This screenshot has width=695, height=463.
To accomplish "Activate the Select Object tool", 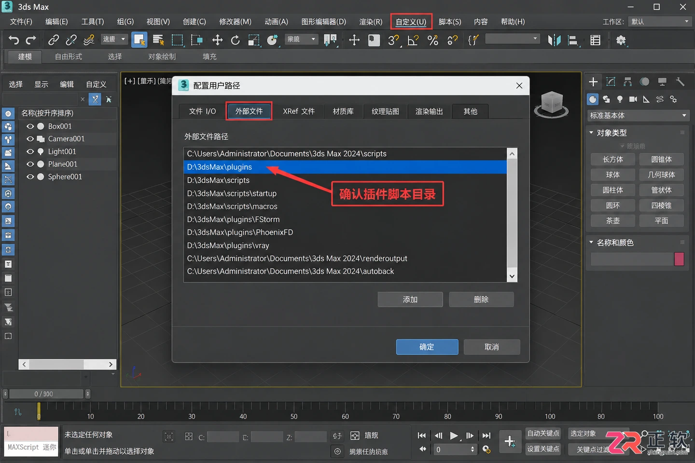I will tap(139, 40).
